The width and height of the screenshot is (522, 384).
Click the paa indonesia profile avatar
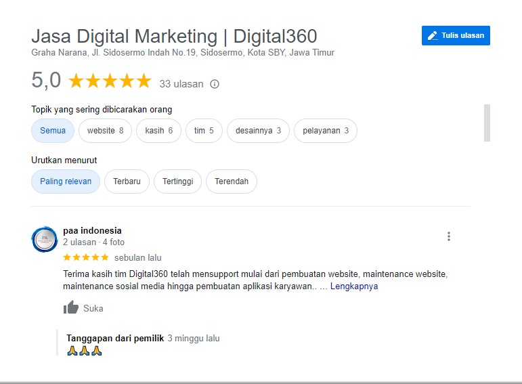click(44, 239)
